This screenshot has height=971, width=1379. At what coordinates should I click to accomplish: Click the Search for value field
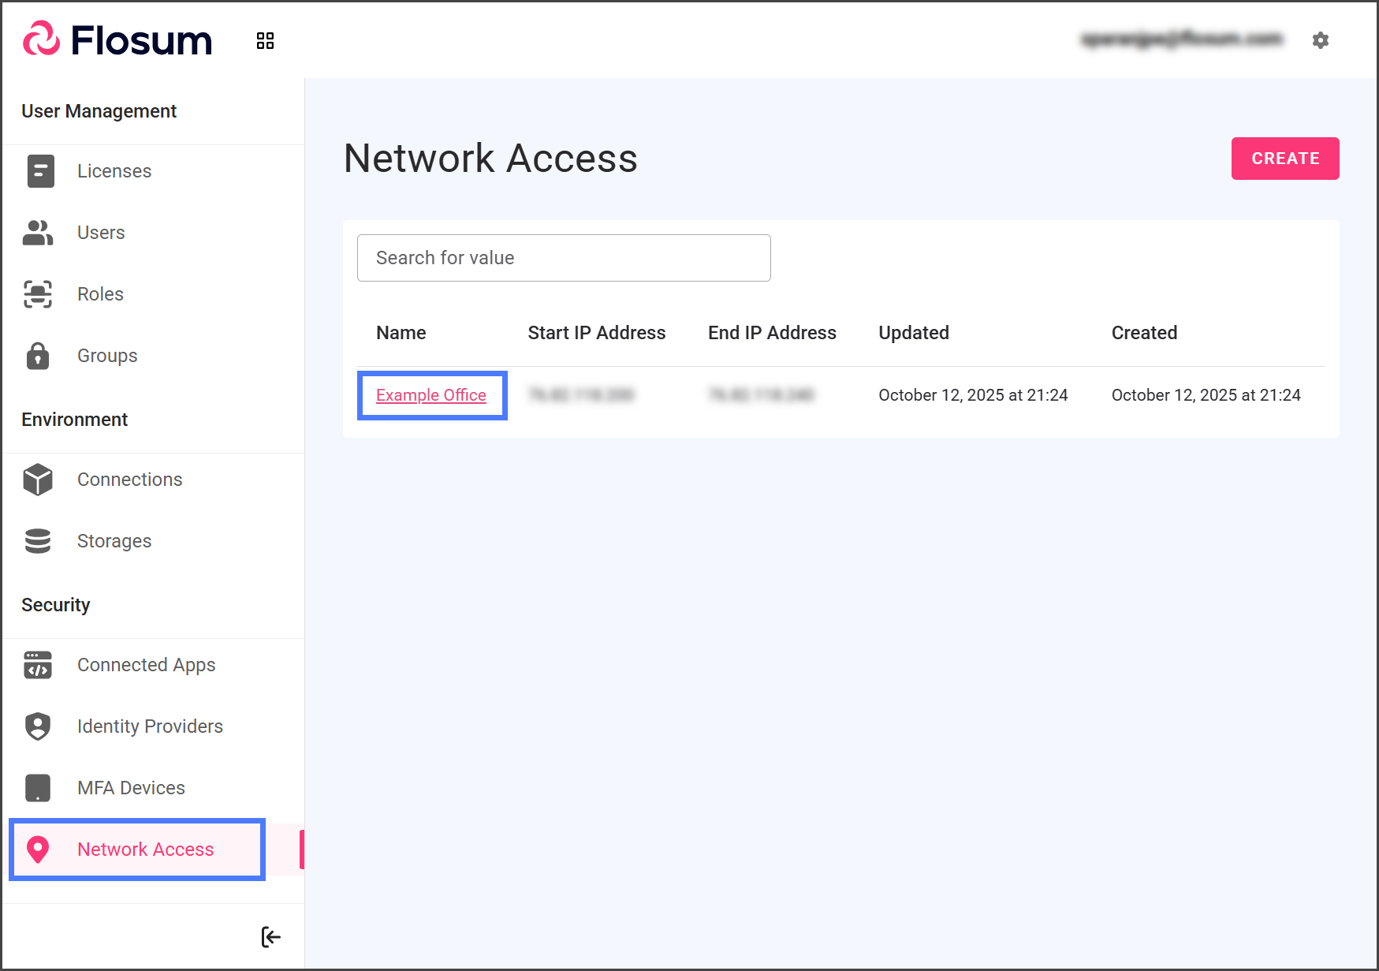click(564, 258)
